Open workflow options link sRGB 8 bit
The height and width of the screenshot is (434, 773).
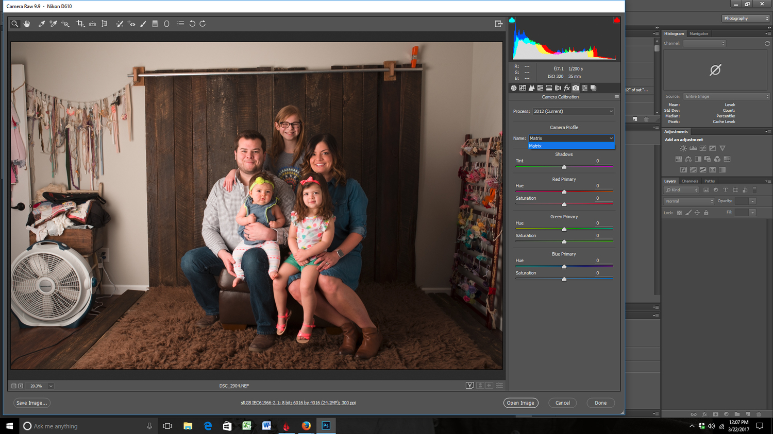tap(298, 403)
